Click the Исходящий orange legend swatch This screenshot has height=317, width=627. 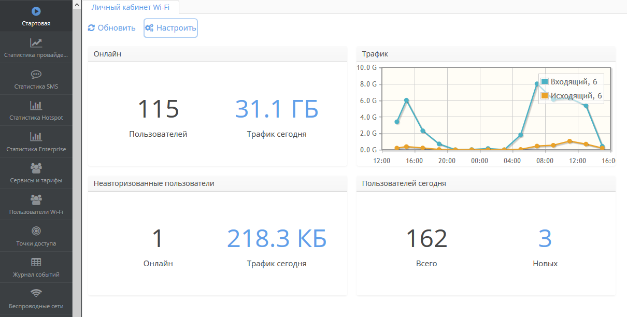point(545,96)
